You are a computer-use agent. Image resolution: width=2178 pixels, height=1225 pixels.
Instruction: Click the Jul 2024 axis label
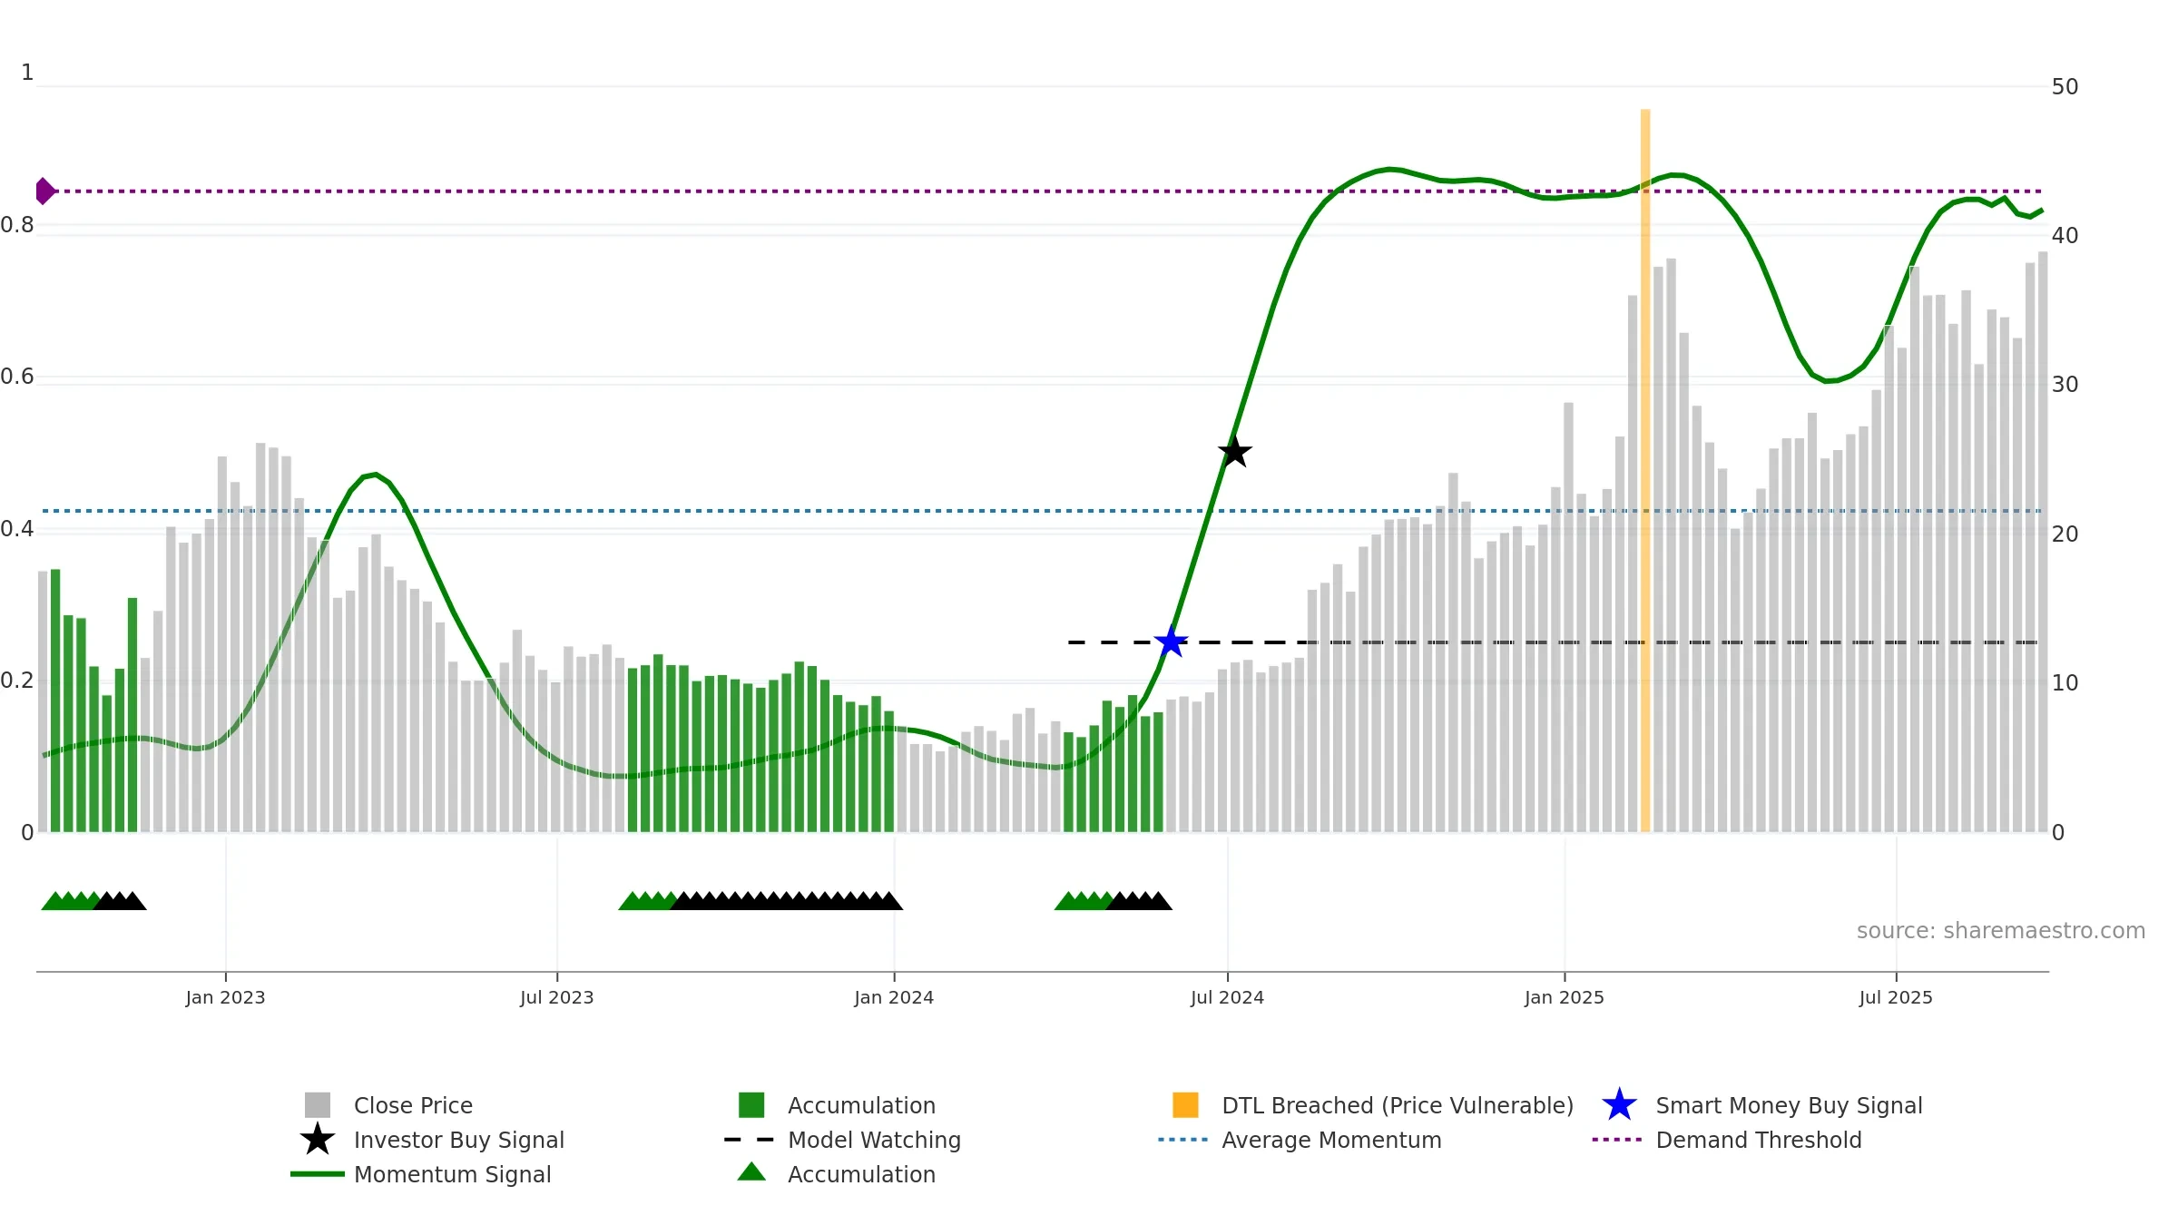click(1227, 997)
